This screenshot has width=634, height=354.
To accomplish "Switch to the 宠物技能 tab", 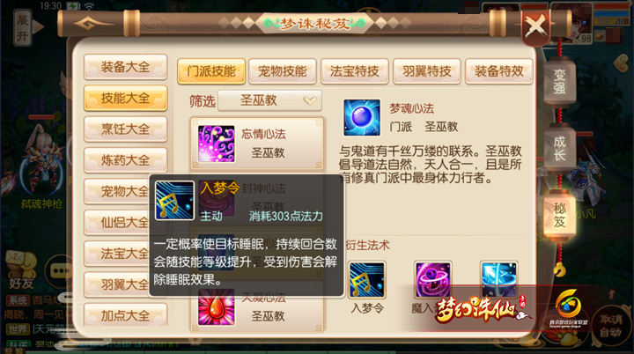I will pyautogui.click(x=283, y=71).
